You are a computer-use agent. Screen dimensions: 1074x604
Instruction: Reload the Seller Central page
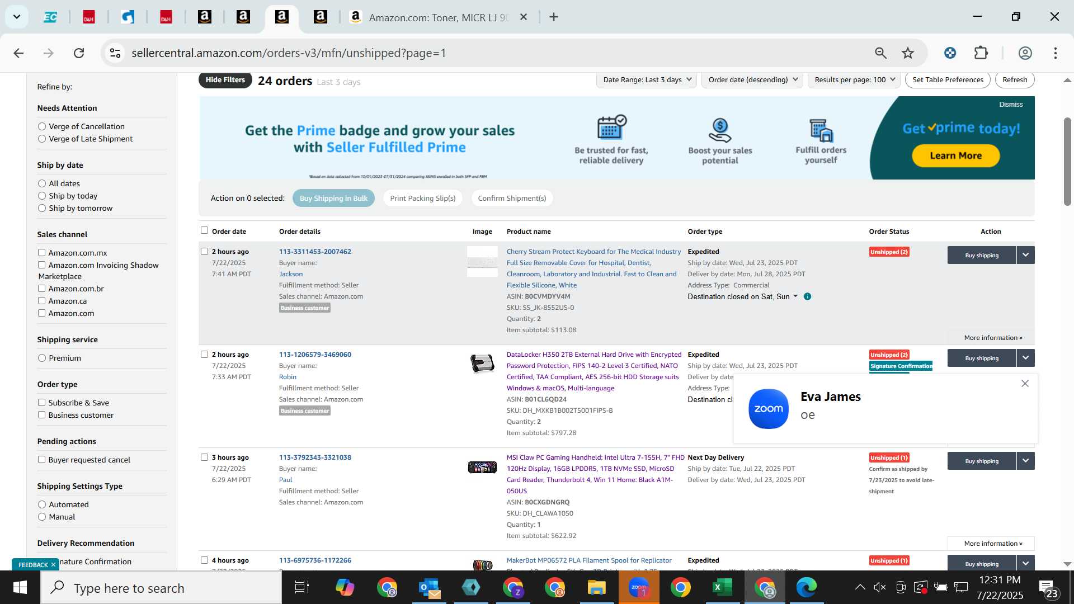point(79,53)
